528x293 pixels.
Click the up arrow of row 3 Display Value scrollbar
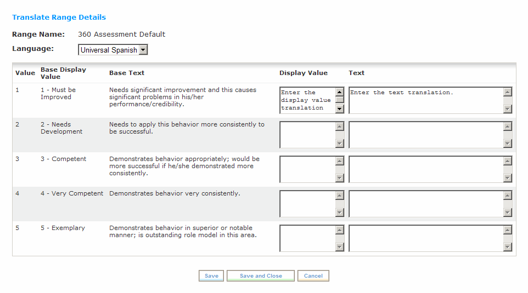pos(340,161)
